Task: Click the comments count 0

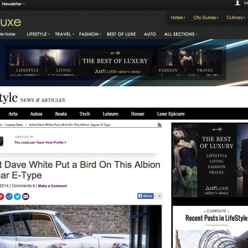Action: click(x=33, y=186)
